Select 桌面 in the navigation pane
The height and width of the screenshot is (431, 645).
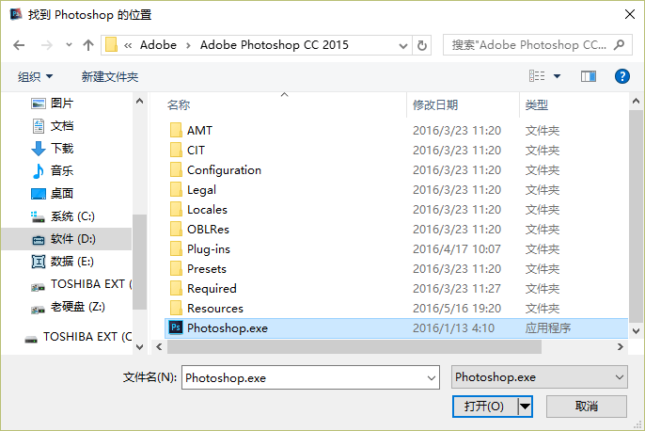pos(62,193)
